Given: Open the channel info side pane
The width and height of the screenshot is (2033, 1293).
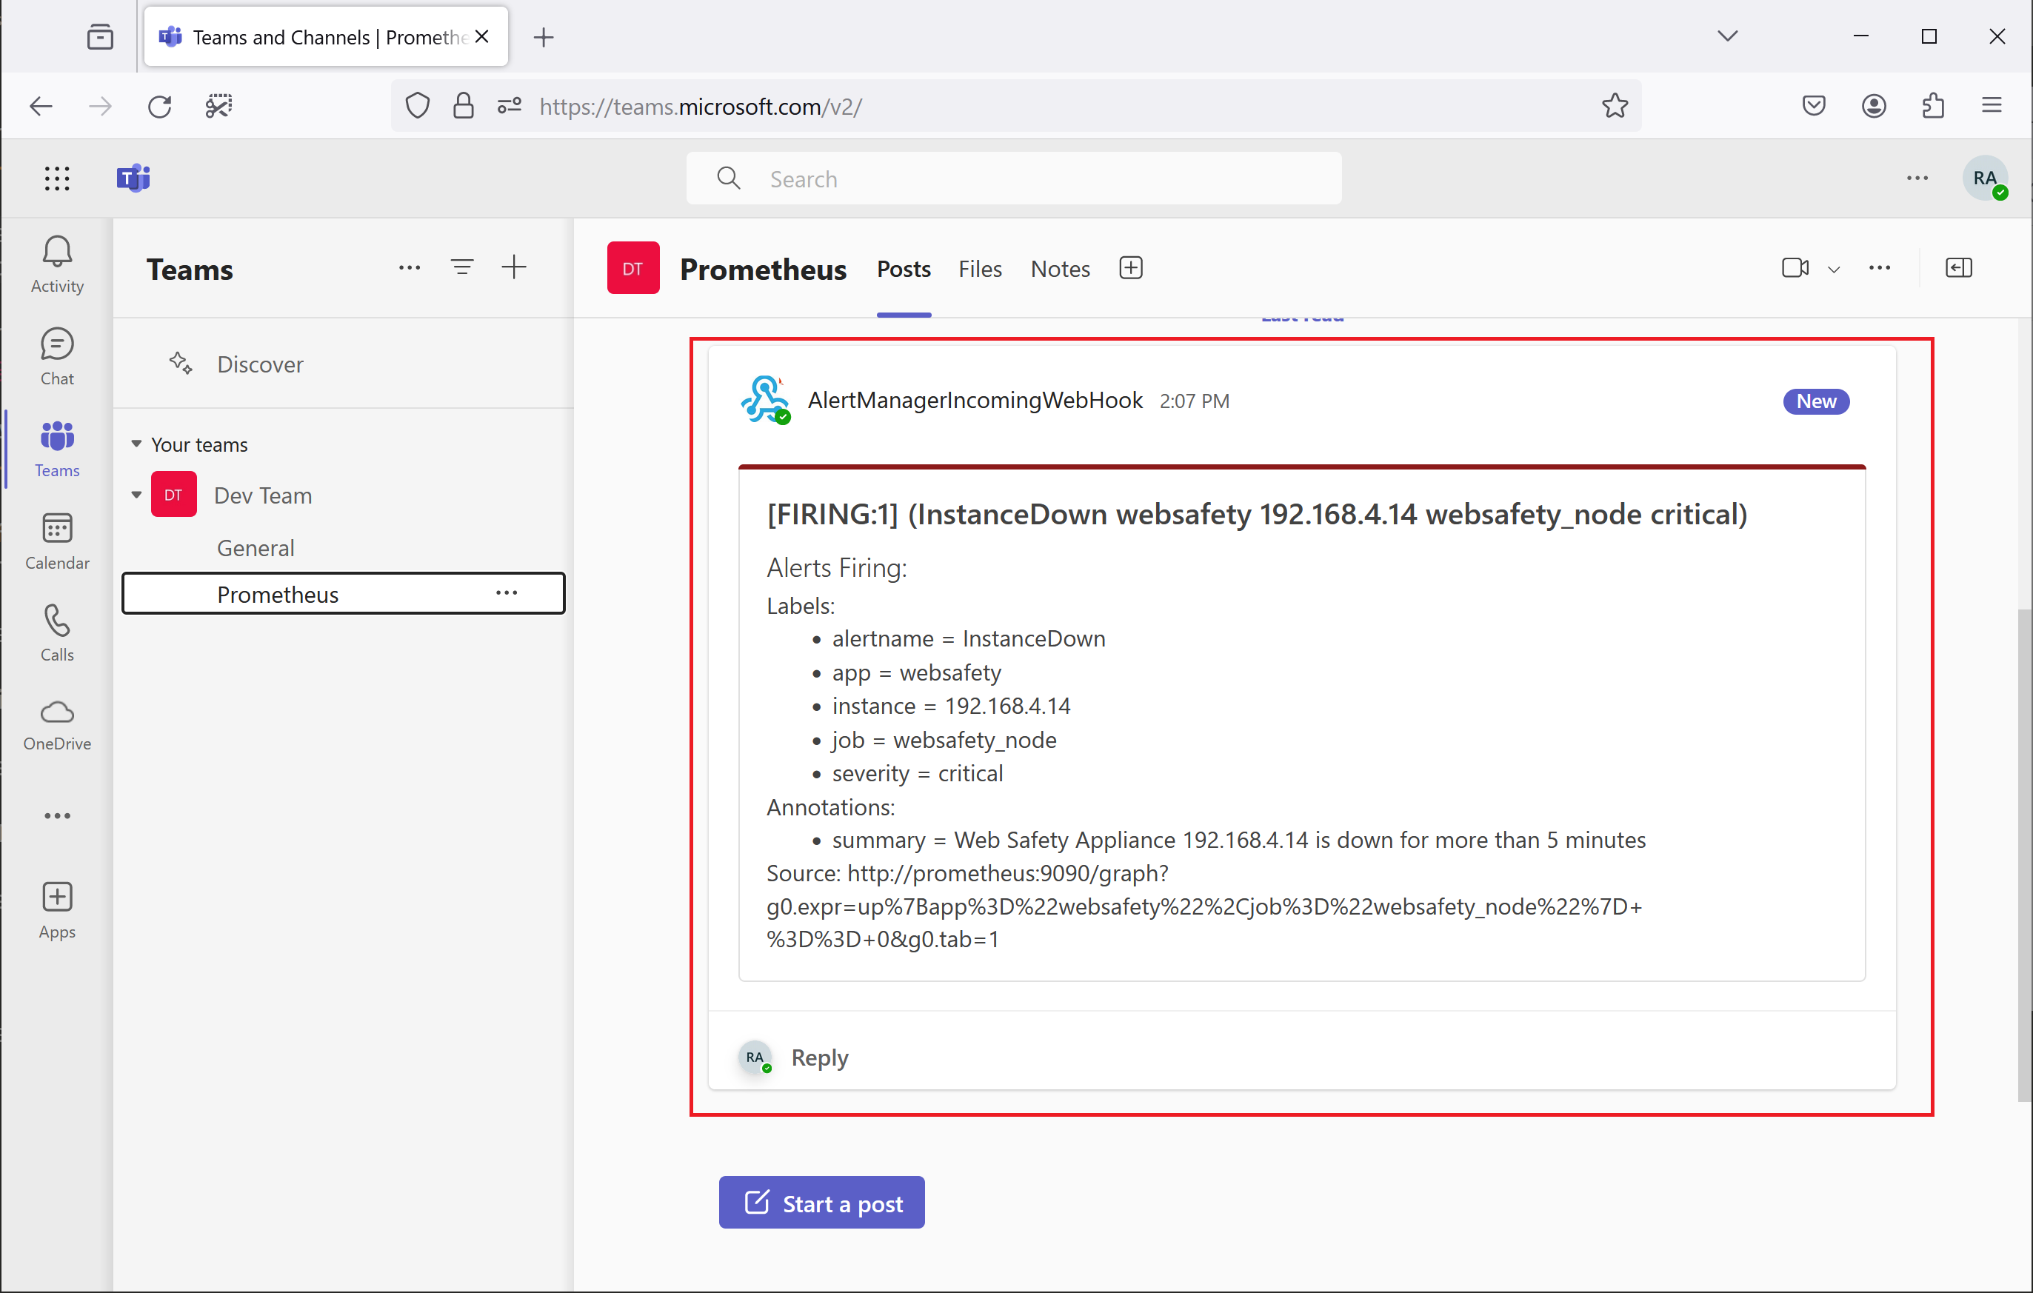Looking at the screenshot, I should click(1958, 267).
